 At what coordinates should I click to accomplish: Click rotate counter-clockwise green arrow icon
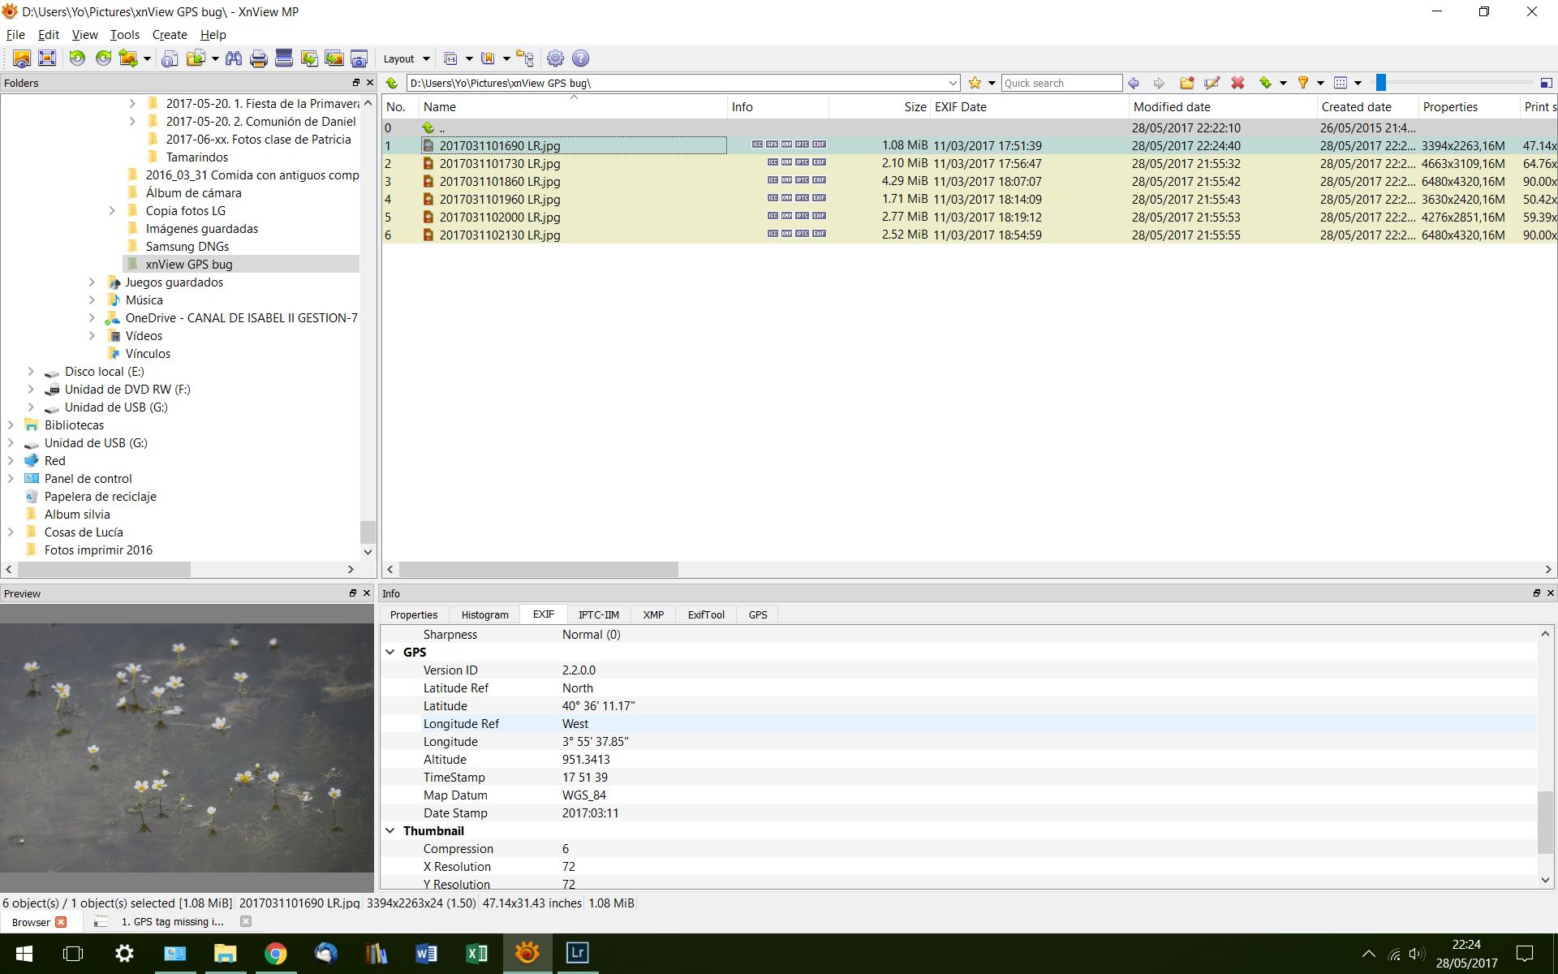point(77,58)
